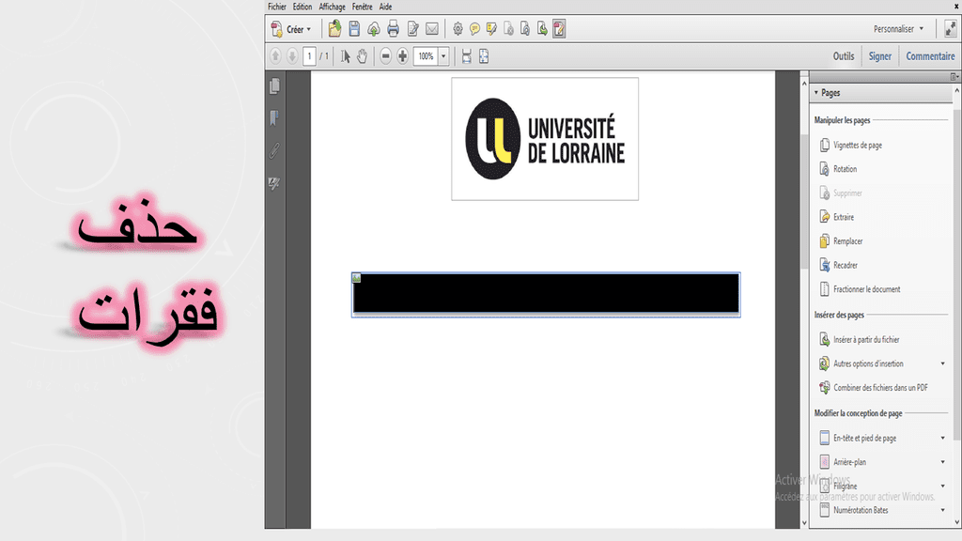Open the zoom percentage dropdown arrow
The height and width of the screenshot is (541, 962).
(443, 56)
